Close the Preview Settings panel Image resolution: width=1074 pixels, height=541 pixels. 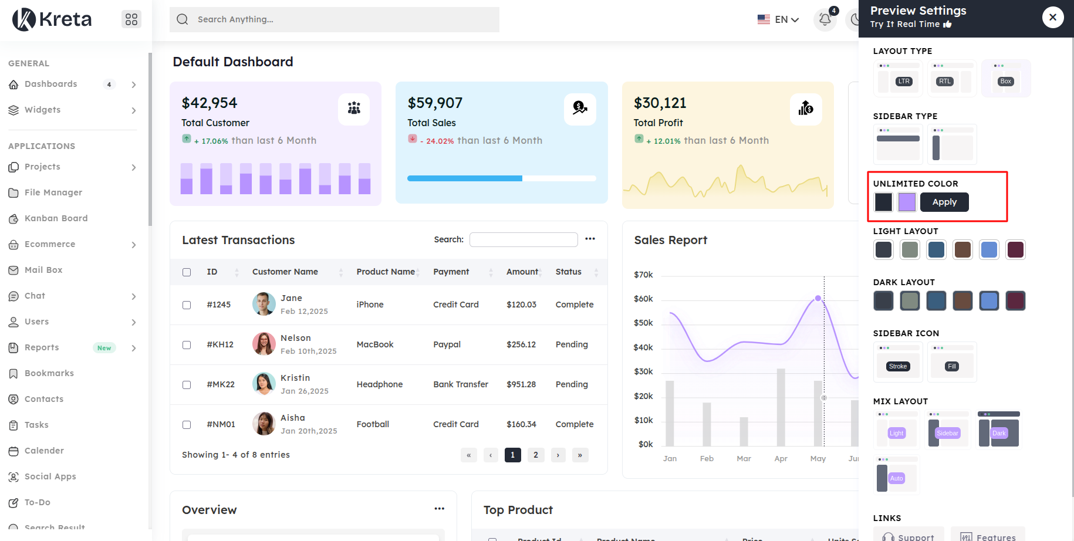(x=1052, y=18)
